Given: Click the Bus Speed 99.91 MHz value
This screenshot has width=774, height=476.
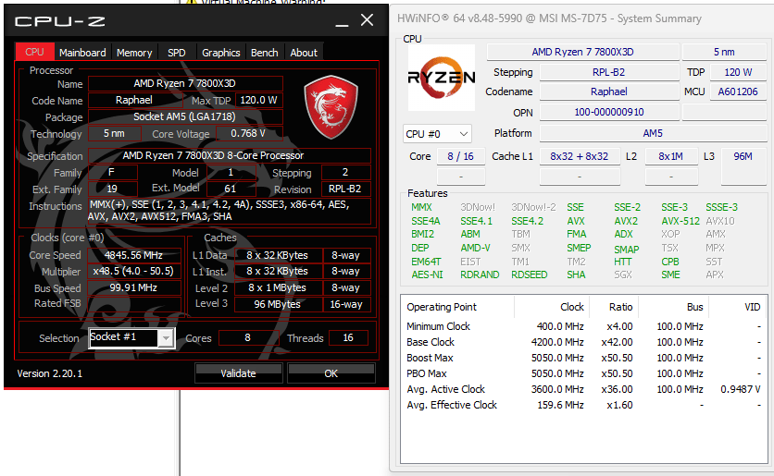Looking at the screenshot, I should tap(133, 287).
